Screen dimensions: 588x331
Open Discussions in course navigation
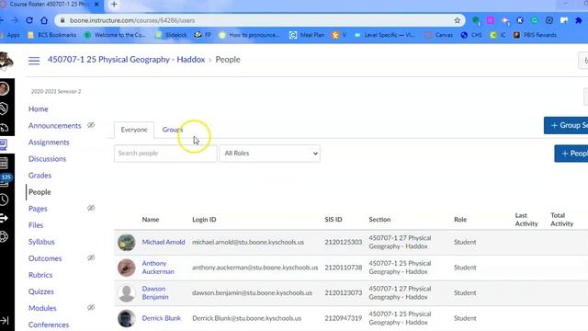point(47,159)
